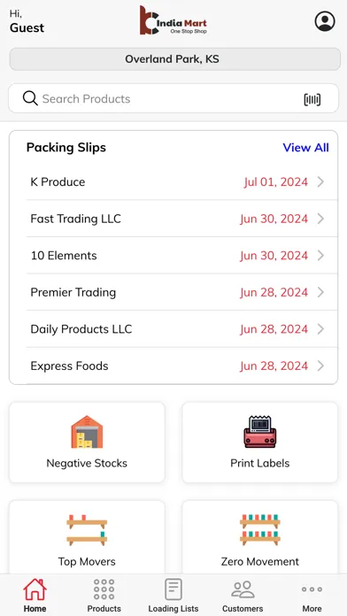Expand Fast Trading LLC slip chevron
347x616 pixels.
(320, 219)
